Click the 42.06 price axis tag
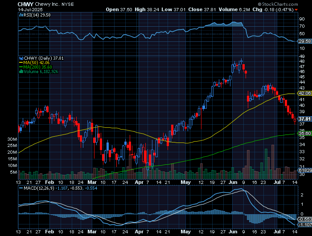 click(x=304, y=94)
